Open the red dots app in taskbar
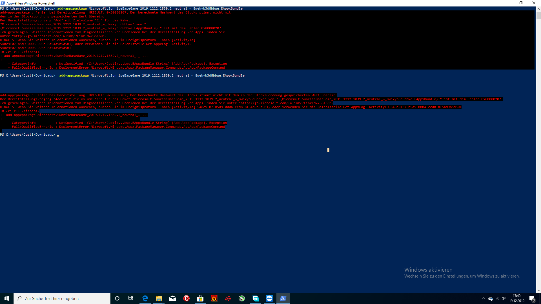The image size is (541, 304). click(228, 298)
